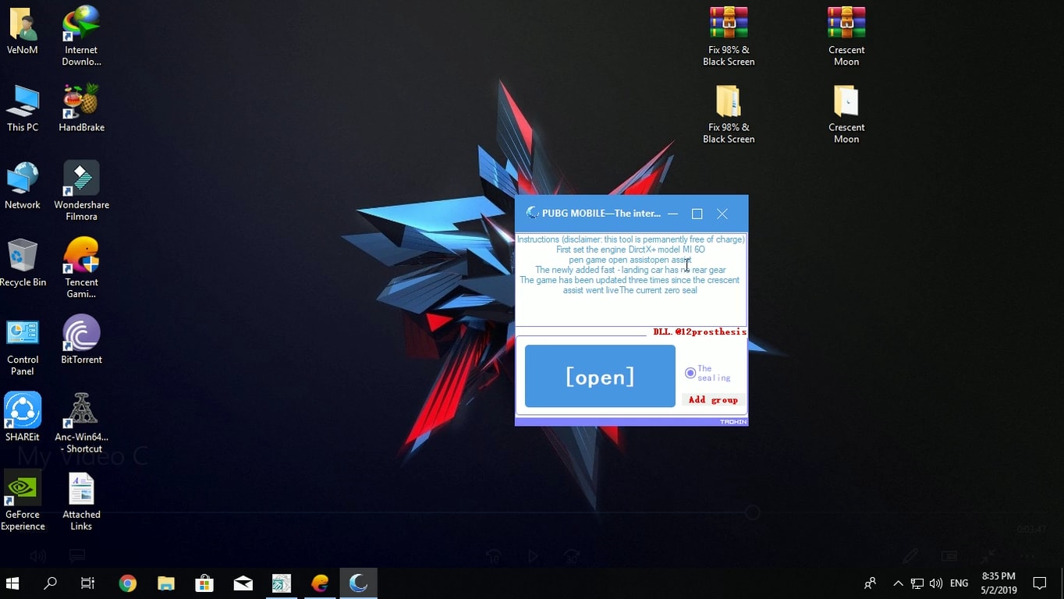Open Task View from taskbar

87,583
